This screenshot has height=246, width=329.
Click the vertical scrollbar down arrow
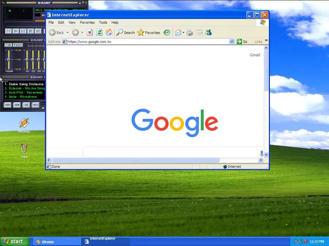(266, 155)
